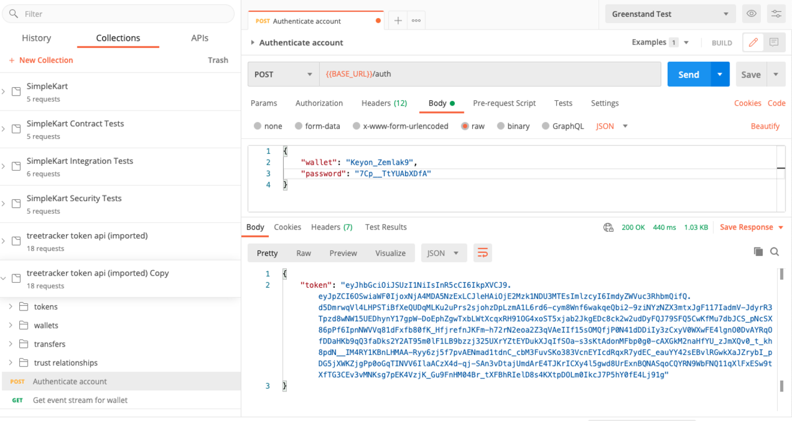This screenshot has width=792, height=421.
Task: Open environment quick look eye icon
Action: click(751, 14)
